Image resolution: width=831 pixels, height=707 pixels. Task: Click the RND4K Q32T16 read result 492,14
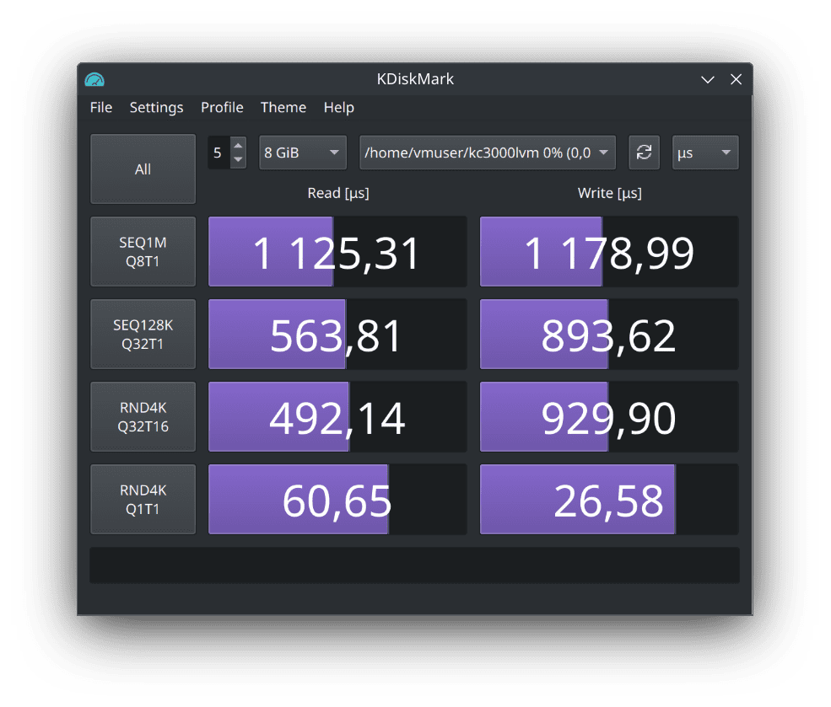pos(337,416)
